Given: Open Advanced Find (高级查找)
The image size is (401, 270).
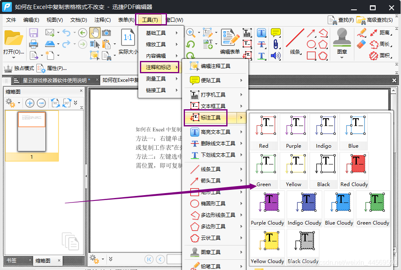Looking at the screenshot, I should (x=374, y=20).
